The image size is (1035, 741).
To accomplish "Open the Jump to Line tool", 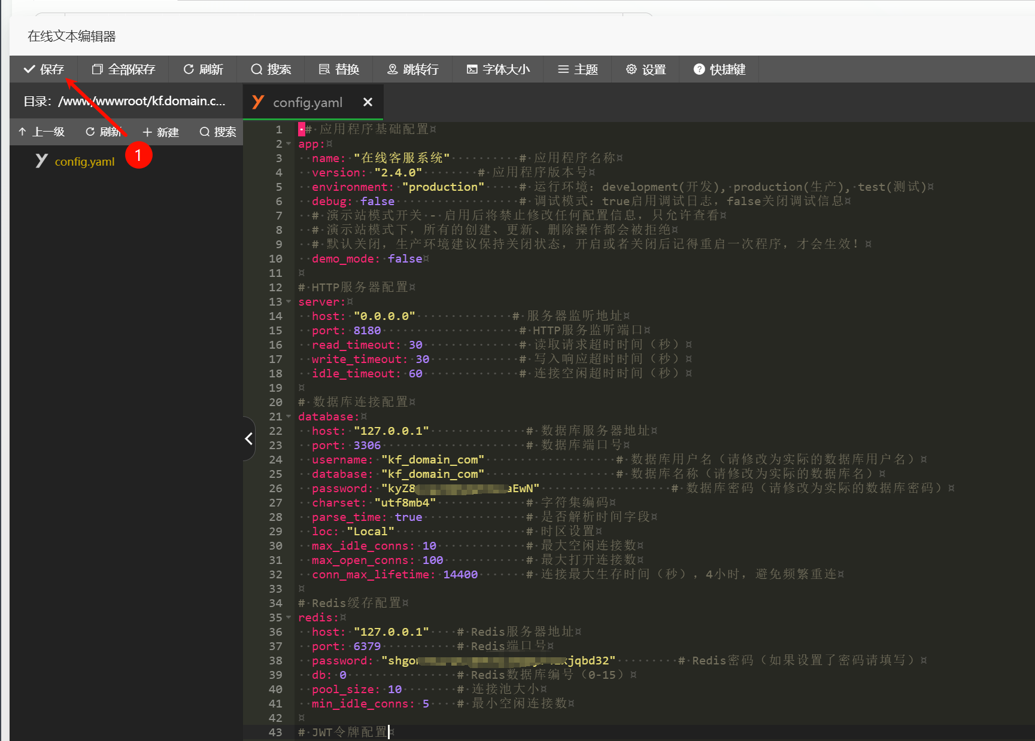I will tap(412, 69).
